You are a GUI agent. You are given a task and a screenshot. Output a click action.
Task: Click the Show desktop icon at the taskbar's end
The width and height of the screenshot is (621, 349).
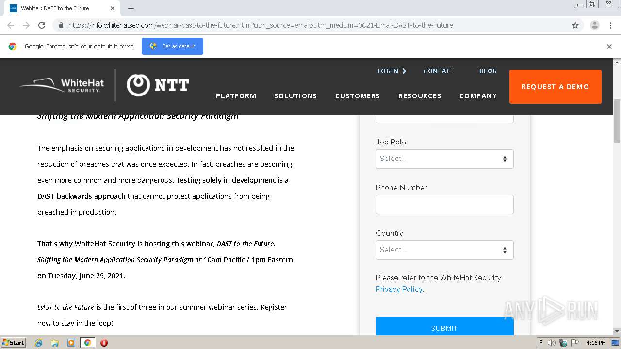pyautogui.click(x=616, y=343)
